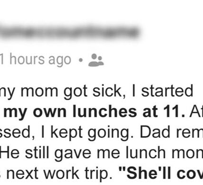Click the words "mom got sick"
The image size is (203, 185).
71,92
